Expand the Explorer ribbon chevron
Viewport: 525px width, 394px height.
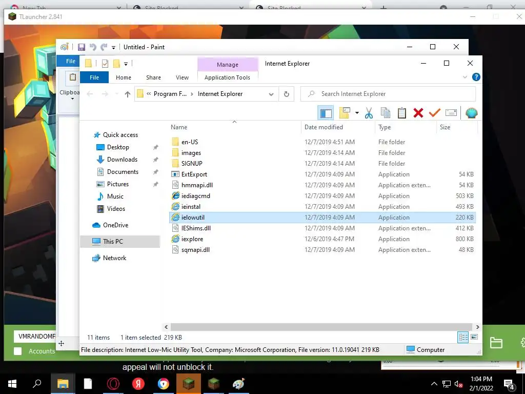(465, 77)
